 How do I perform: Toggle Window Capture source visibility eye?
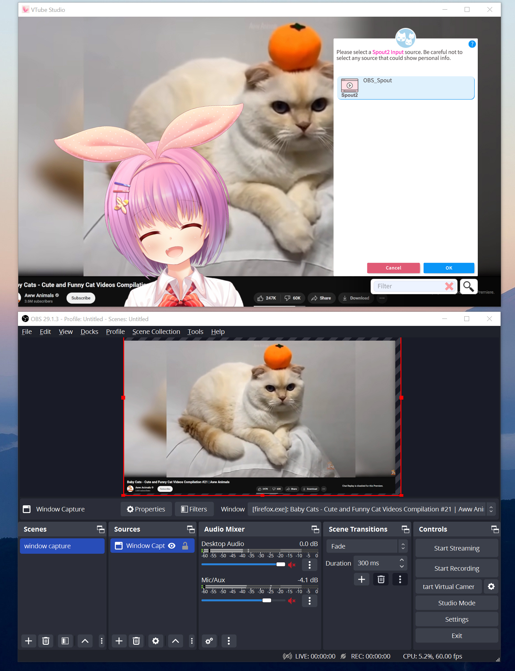[x=172, y=546]
